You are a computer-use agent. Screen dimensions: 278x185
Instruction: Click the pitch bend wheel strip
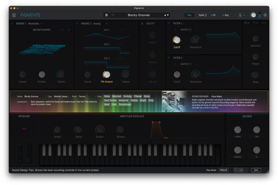19,153
